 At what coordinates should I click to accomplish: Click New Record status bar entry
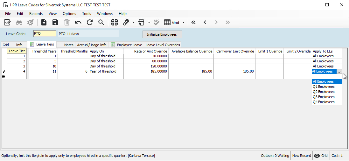[302, 156]
